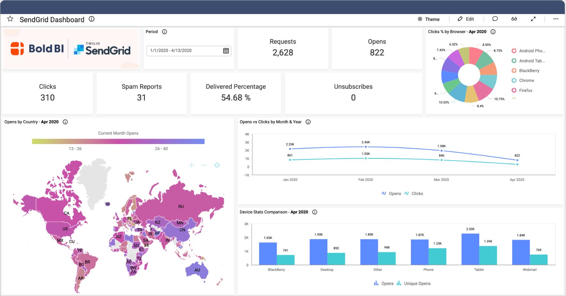Open the comments speech bubble icon

(x=495, y=19)
